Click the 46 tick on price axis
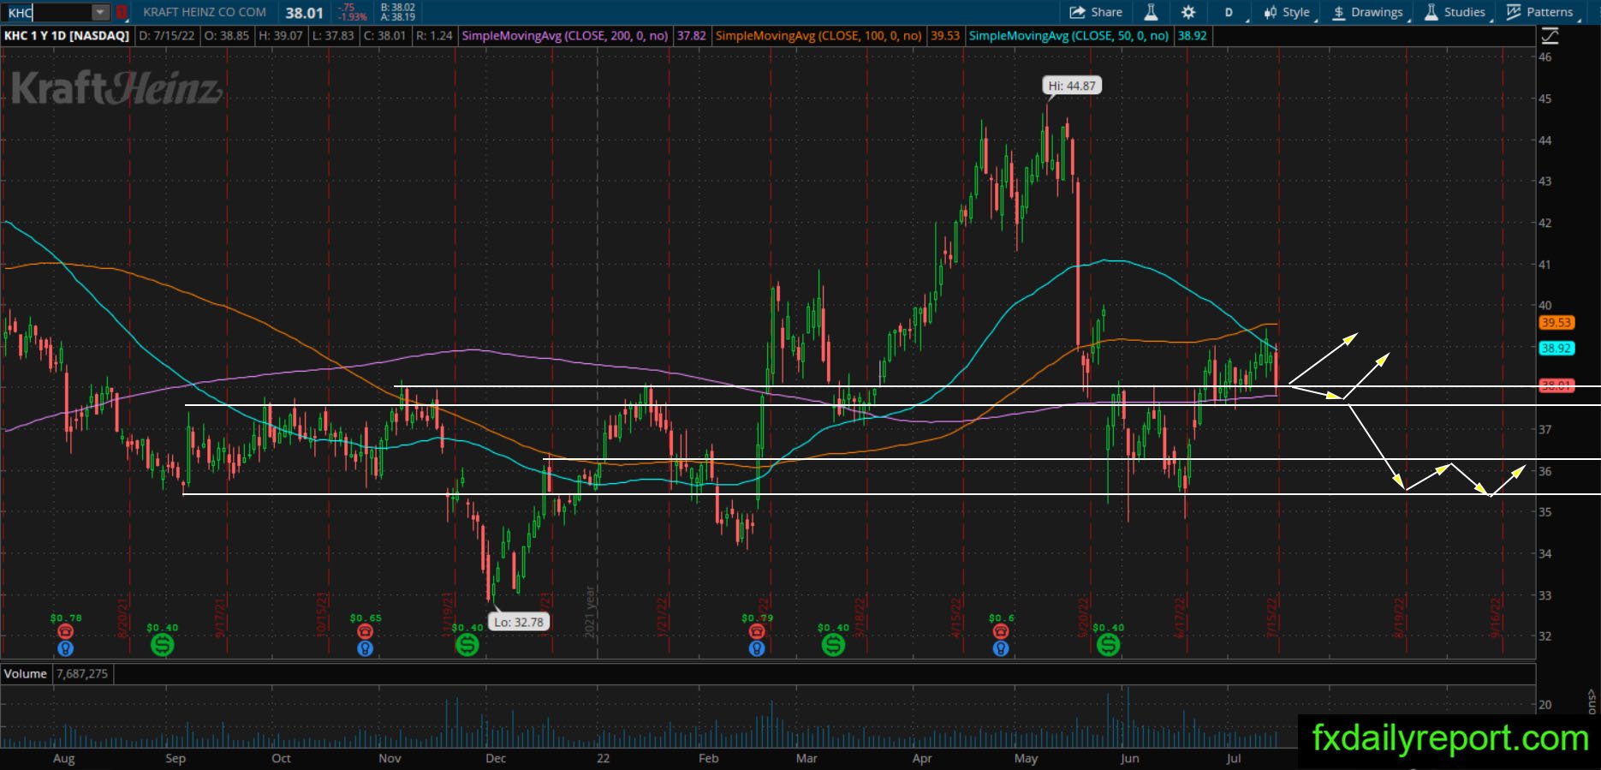The height and width of the screenshot is (770, 1601). [x=1545, y=57]
